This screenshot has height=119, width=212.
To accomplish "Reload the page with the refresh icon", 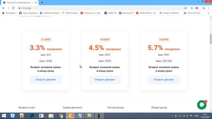I will [x=13, y=8].
